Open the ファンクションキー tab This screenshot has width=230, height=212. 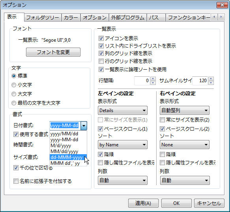point(188,18)
